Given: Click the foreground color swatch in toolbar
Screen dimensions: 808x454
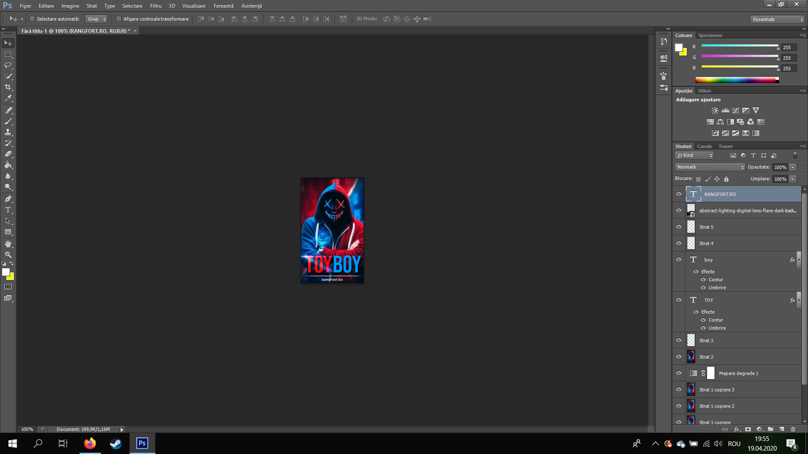Looking at the screenshot, I should (6, 272).
